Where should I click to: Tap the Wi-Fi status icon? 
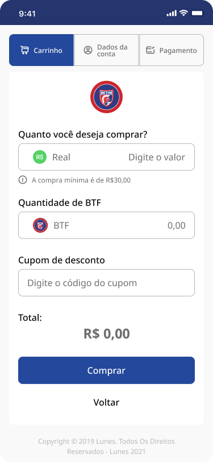(184, 13)
